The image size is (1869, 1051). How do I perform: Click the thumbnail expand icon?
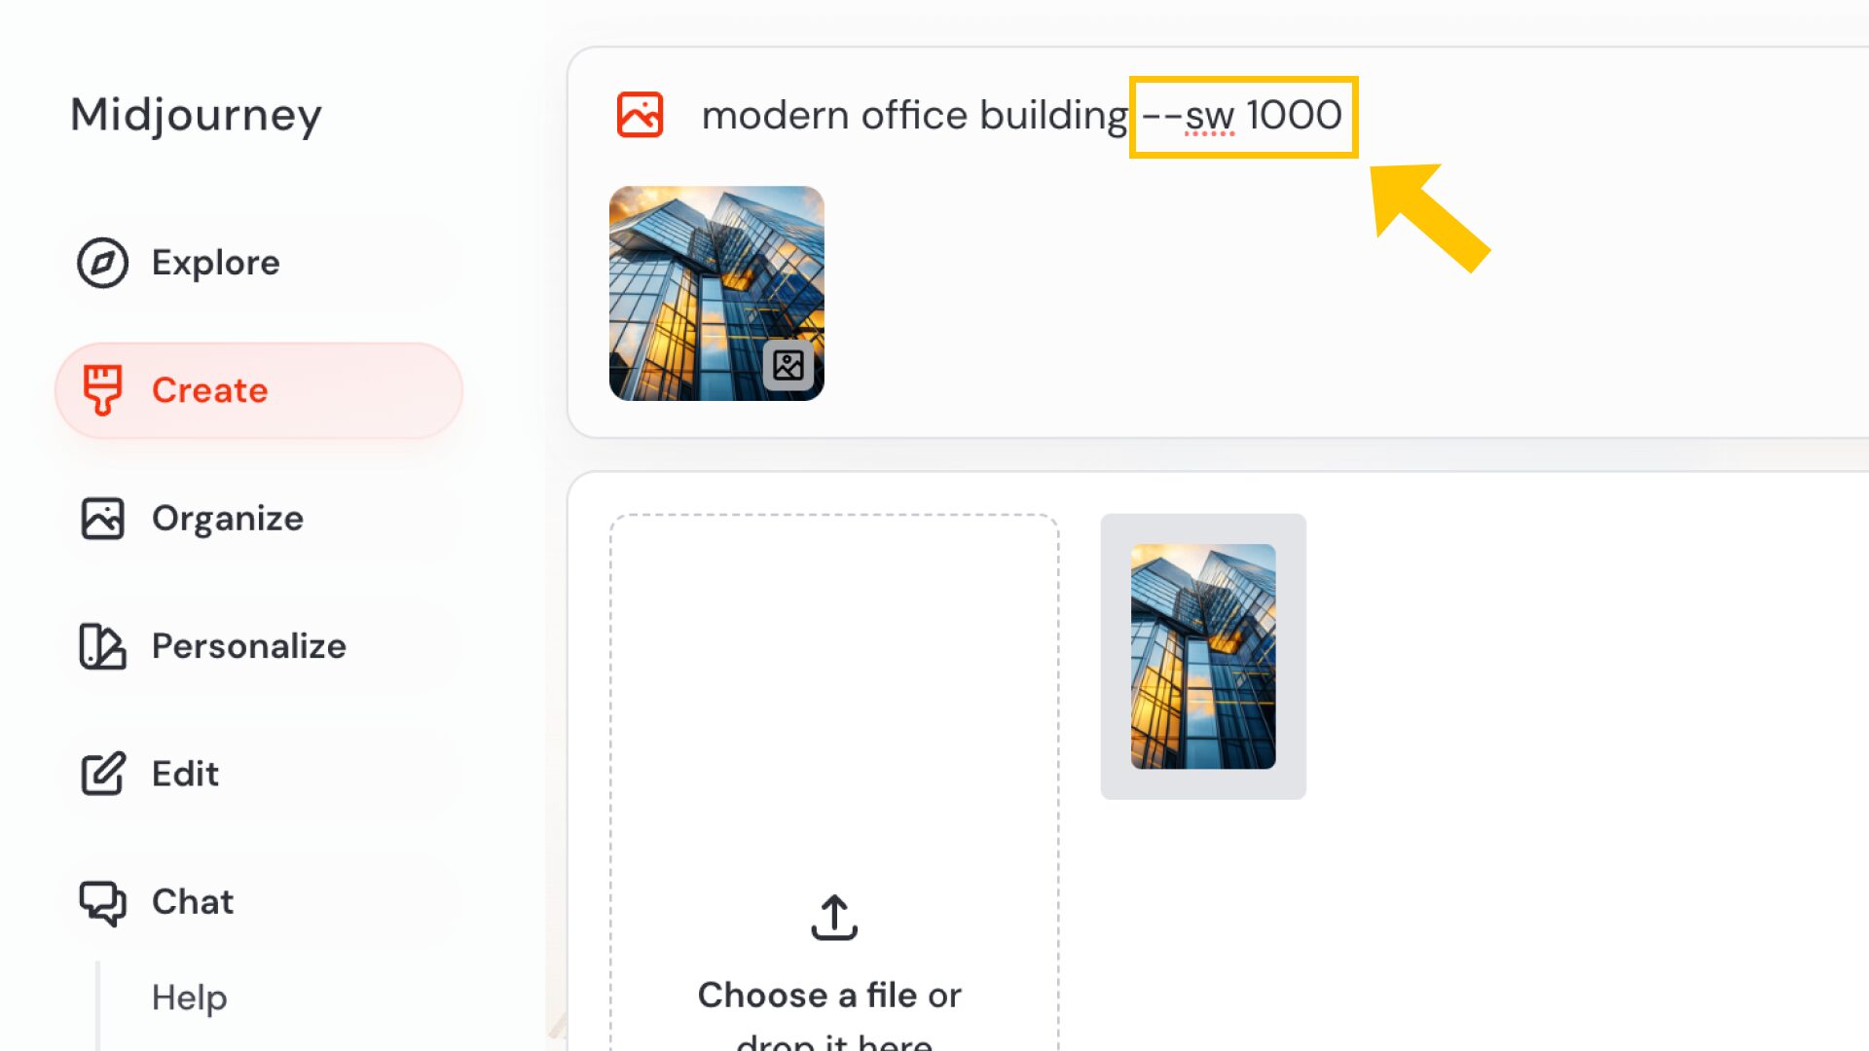[787, 365]
